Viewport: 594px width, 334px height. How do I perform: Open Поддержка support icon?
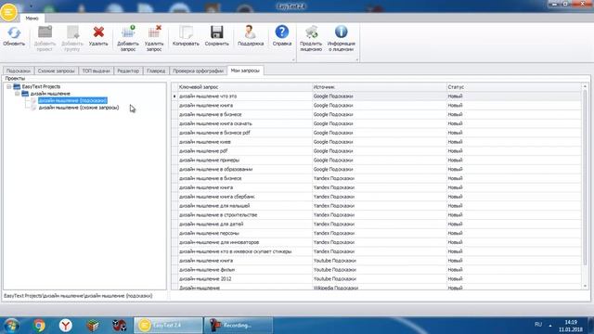(x=251, y=32)
